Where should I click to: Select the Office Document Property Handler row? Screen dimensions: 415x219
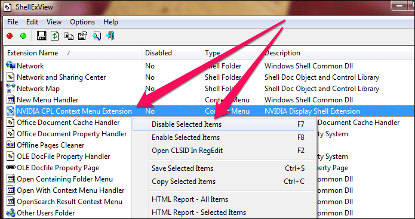point(72,134)
